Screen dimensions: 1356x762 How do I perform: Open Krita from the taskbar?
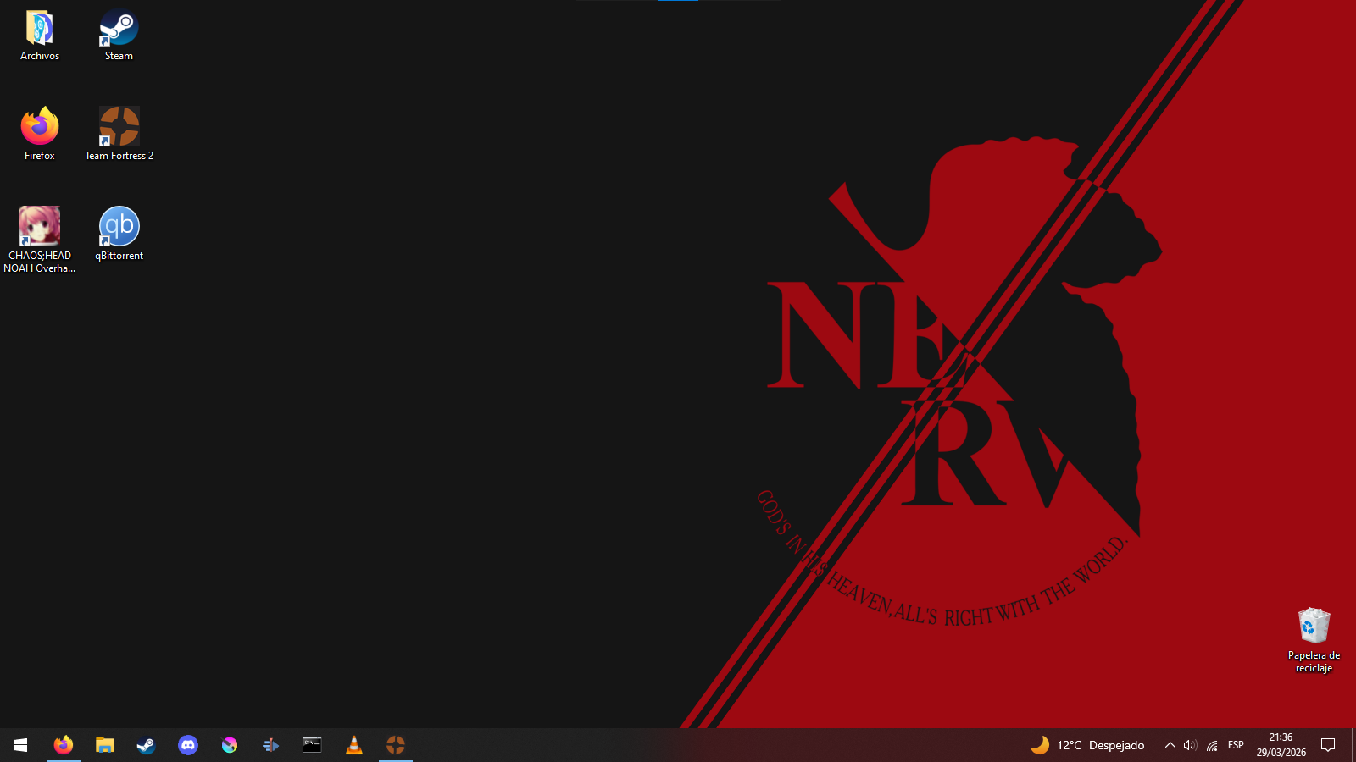click(230, 745)
